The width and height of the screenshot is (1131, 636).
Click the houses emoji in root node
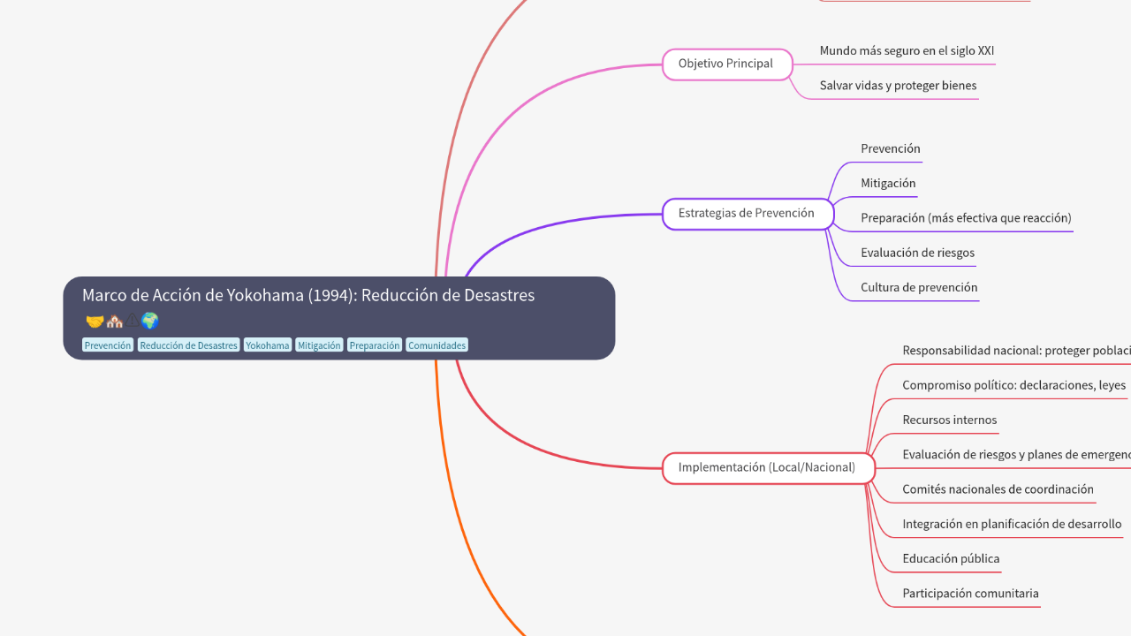click(114, 322)
